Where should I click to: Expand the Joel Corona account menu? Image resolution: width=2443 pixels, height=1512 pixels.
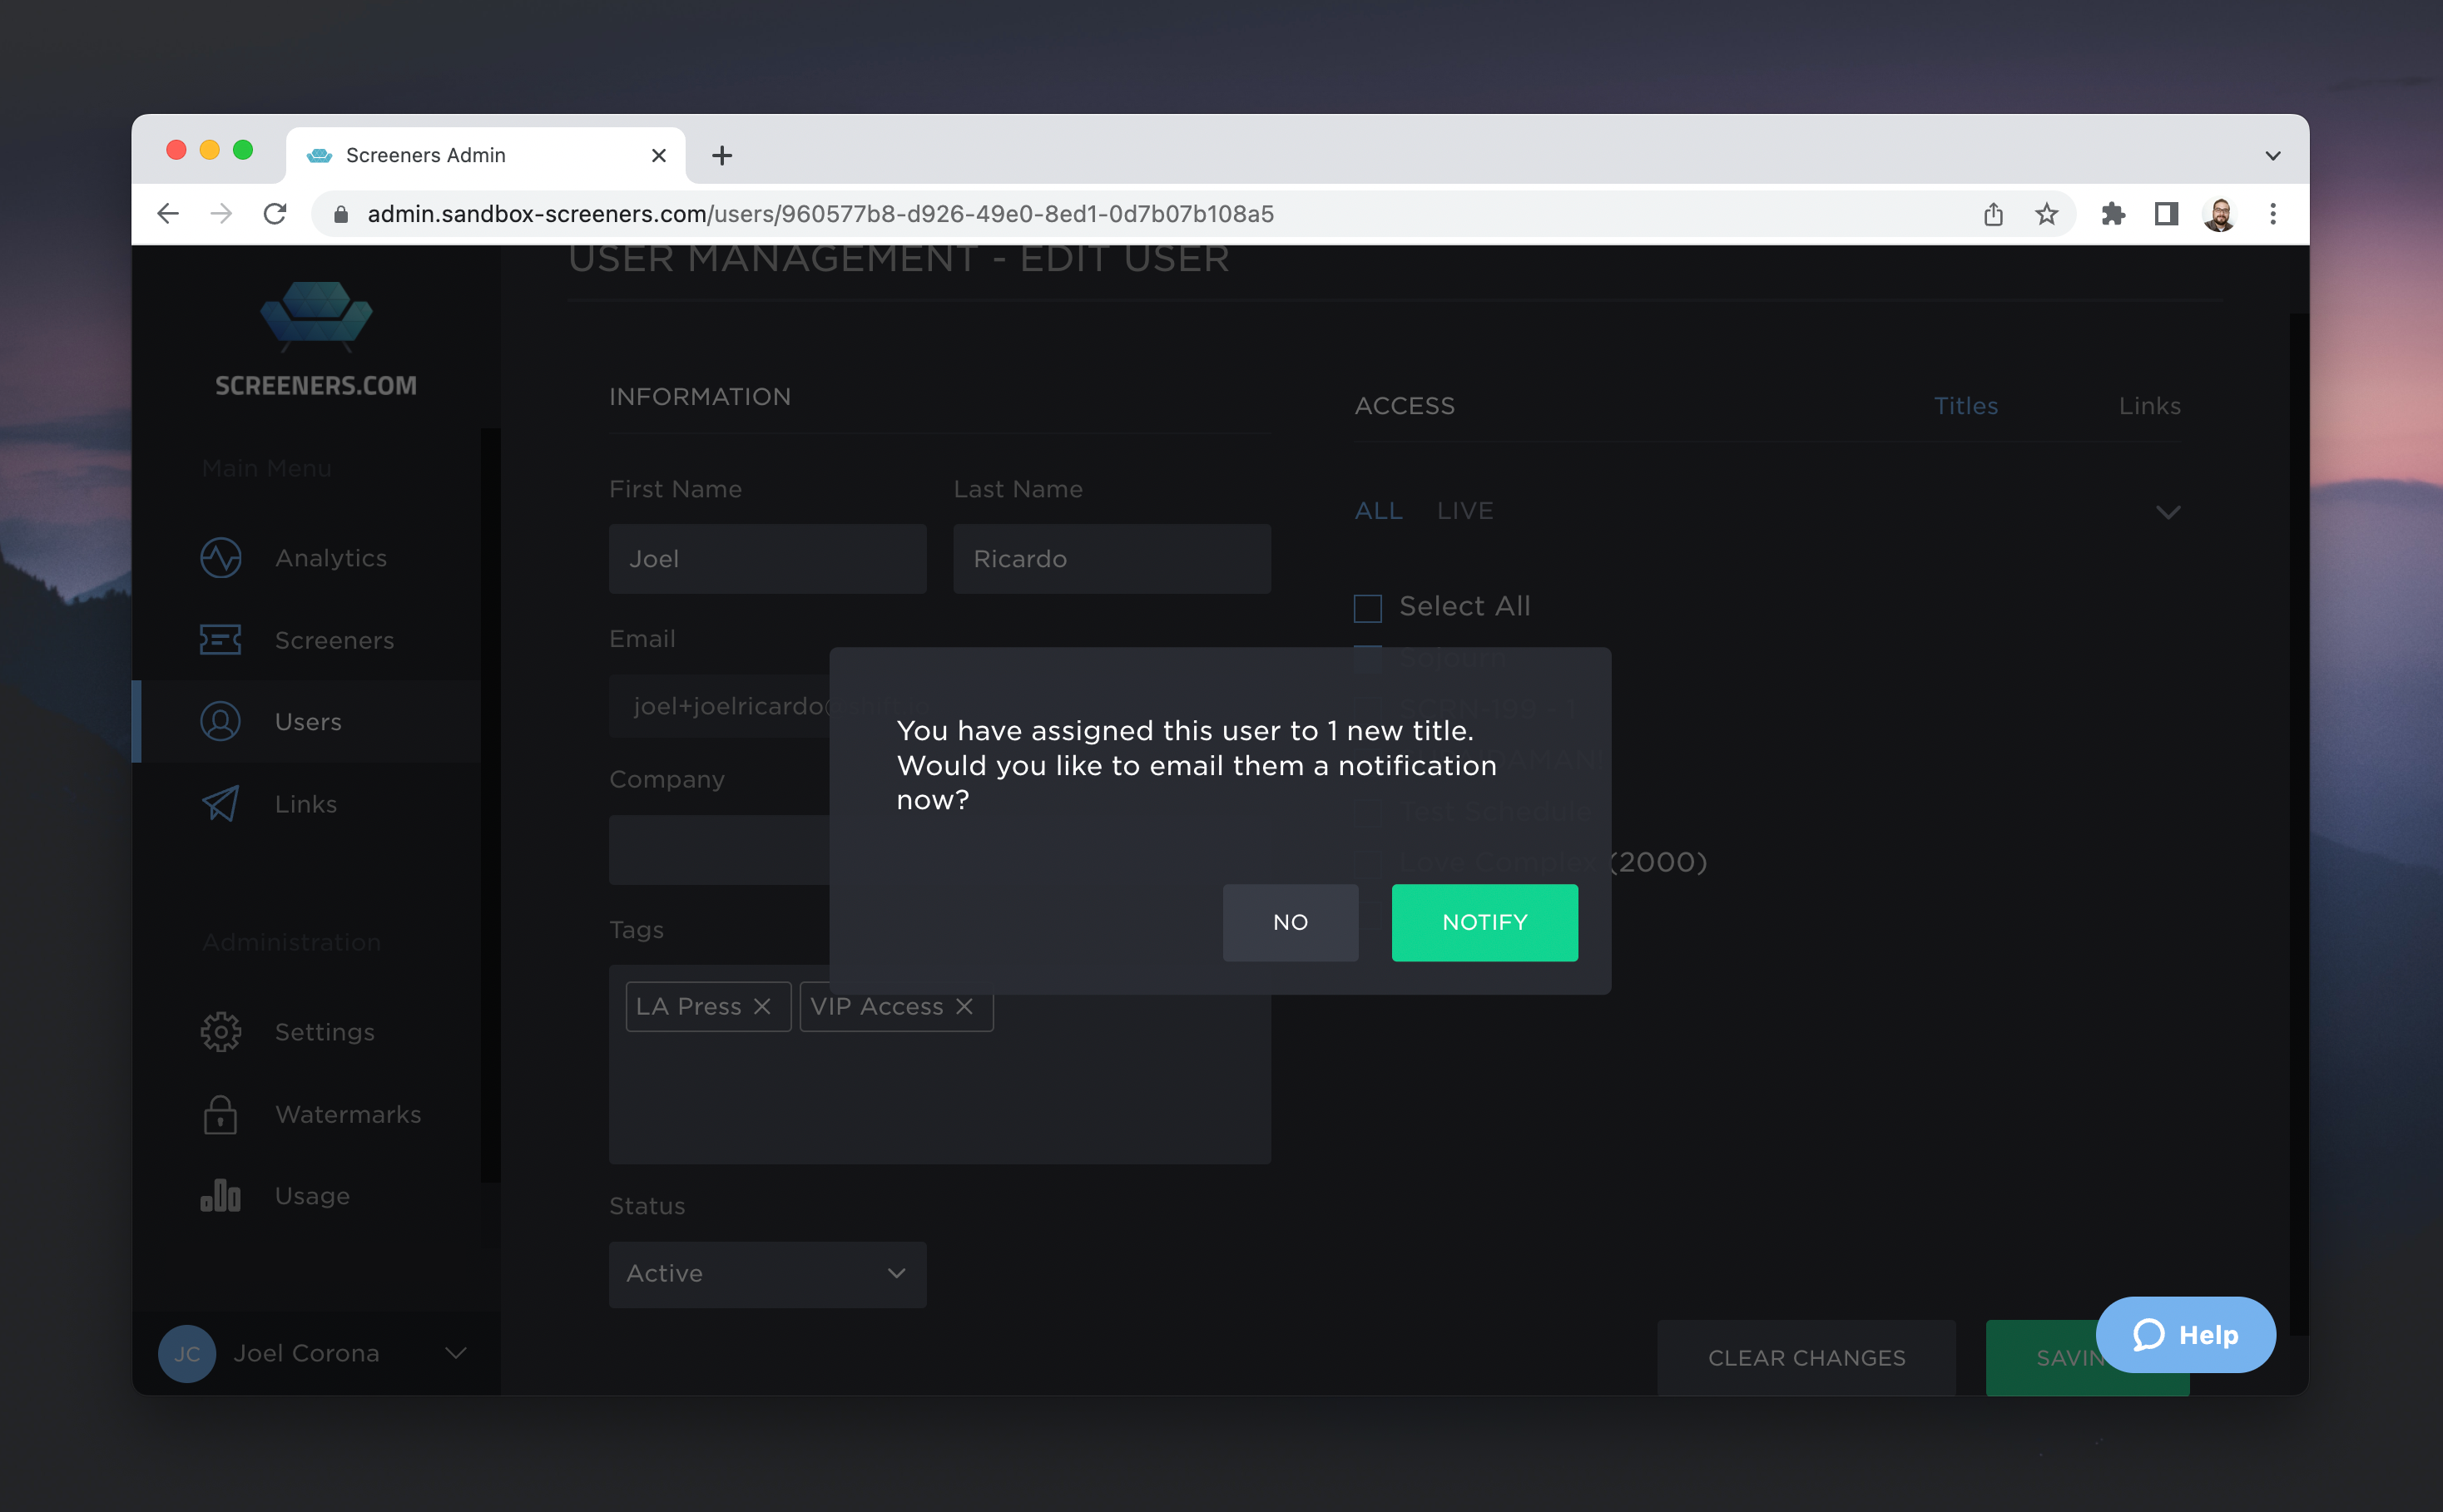pos(455,1353)
